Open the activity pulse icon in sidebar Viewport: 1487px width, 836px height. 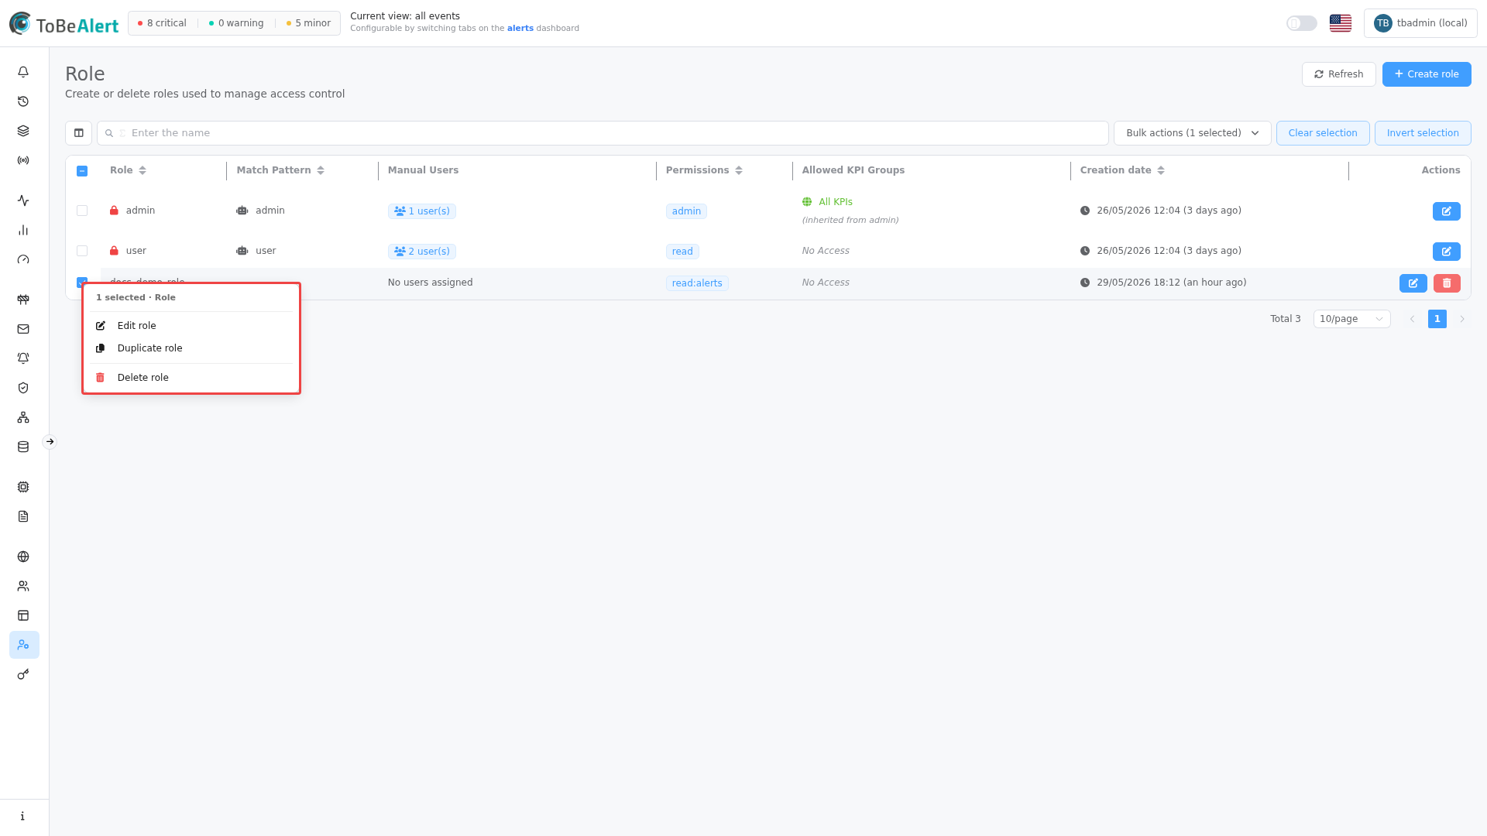click(x=23, y=200)
